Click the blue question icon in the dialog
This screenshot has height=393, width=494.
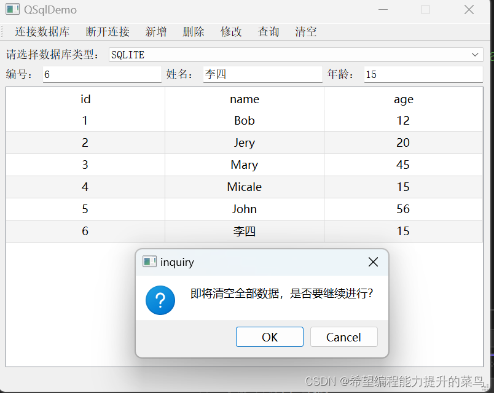pos(160,300)
